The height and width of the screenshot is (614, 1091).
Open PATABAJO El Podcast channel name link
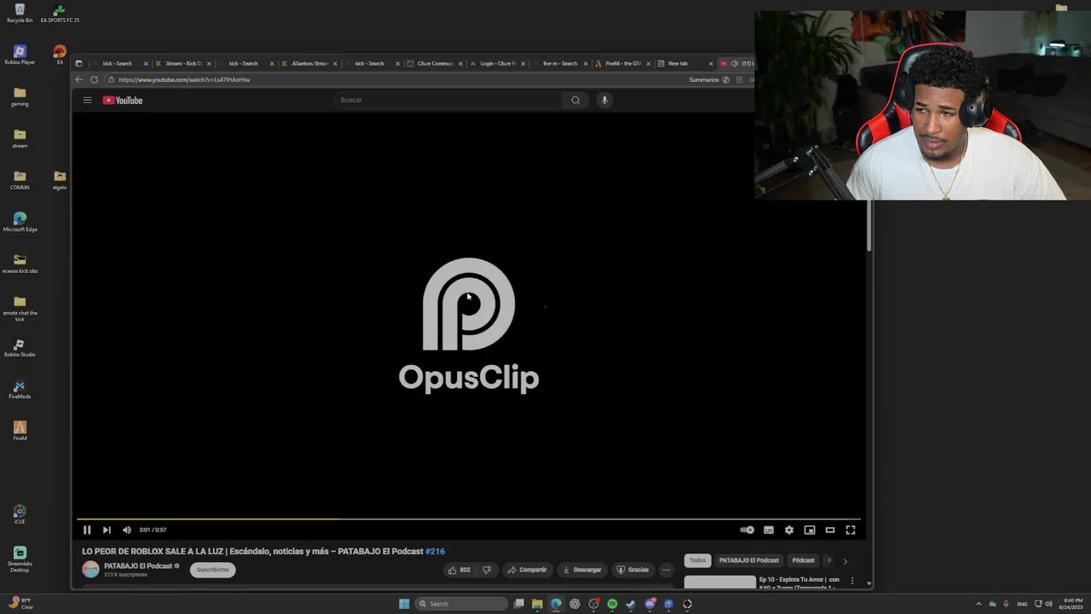click(138, 566)
